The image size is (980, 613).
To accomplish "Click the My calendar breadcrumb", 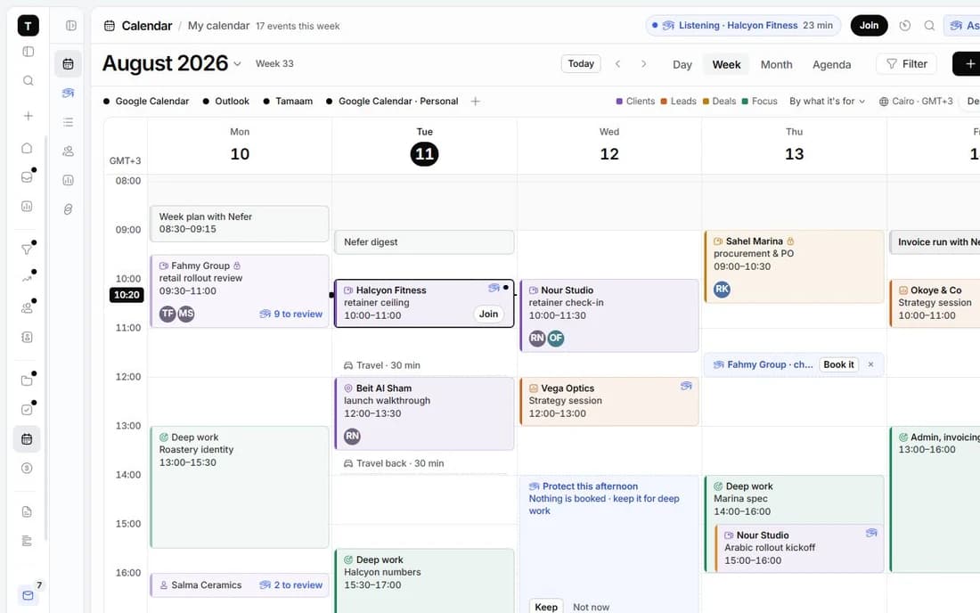I will pos(219,26).
